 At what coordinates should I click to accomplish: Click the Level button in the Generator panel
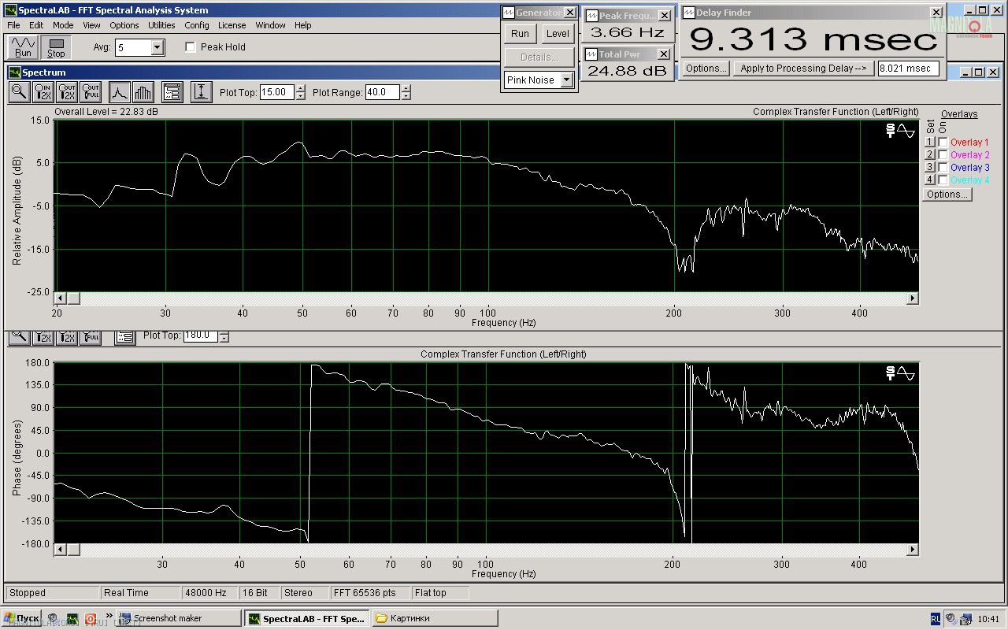click(558, 34)
